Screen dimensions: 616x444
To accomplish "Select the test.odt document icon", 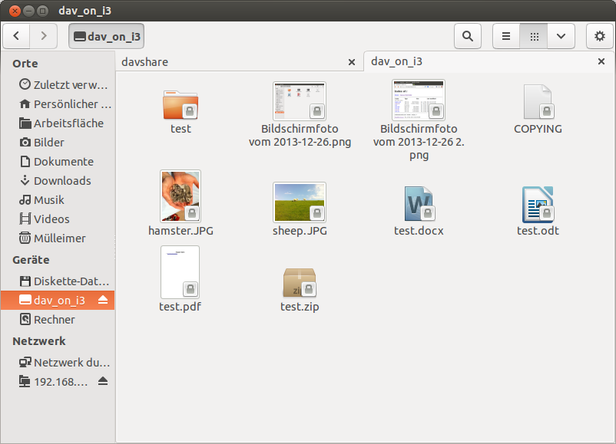I will (538, 204).
